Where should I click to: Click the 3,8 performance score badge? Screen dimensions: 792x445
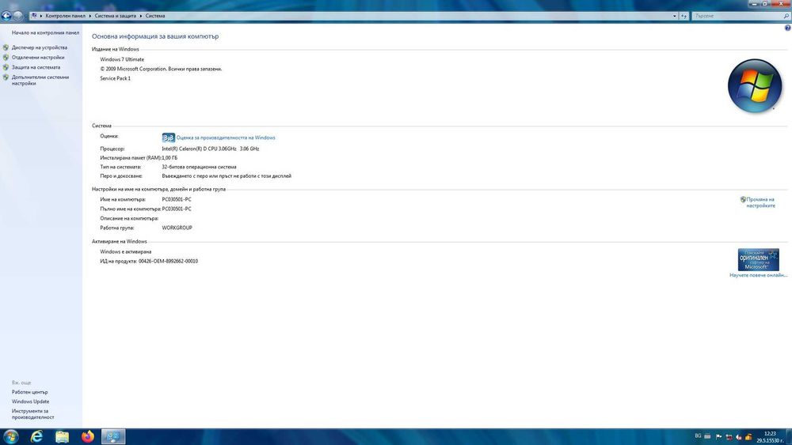pyautogui.click(x=168, y=138)
